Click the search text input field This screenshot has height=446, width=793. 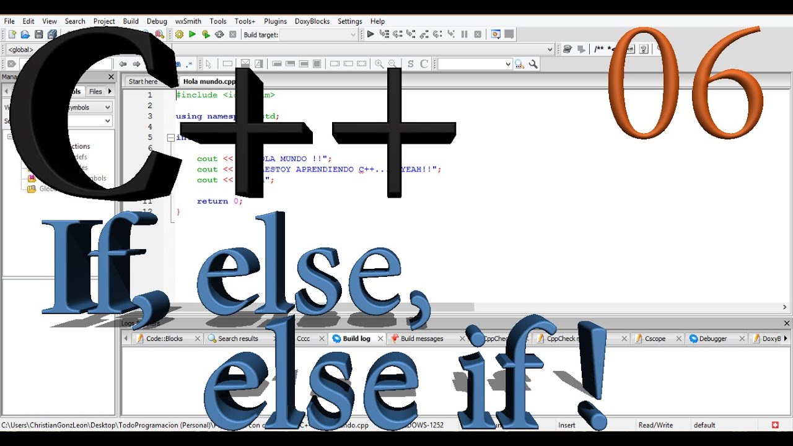click(x=471, y=64)
